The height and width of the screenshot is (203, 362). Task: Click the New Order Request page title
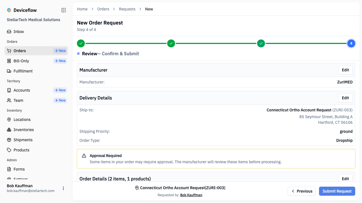click(x=100, y=23)
